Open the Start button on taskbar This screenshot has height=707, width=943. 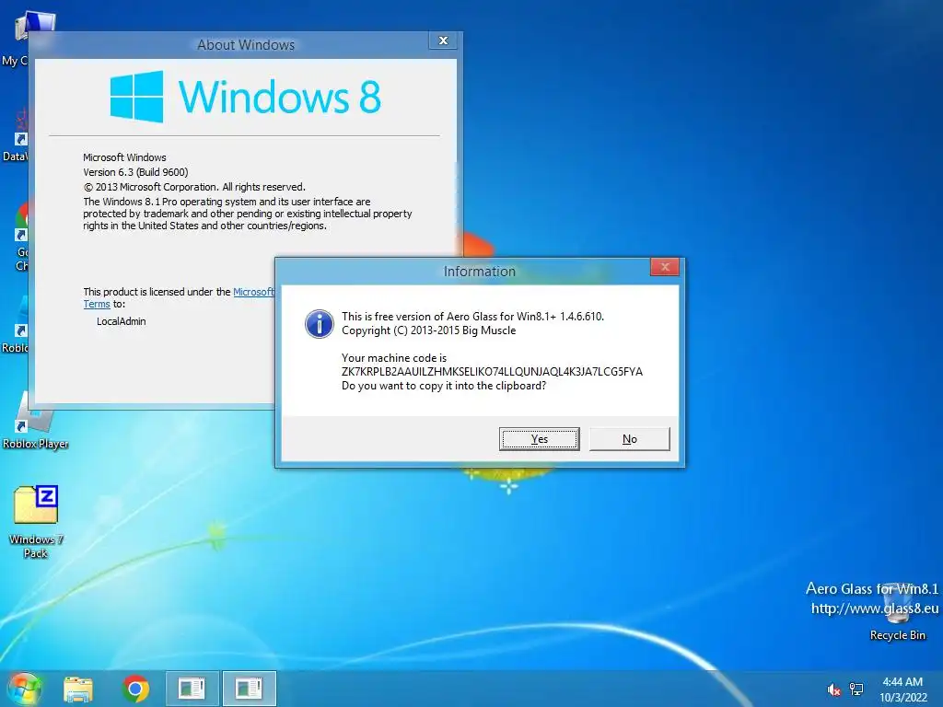tap(25, 689)
